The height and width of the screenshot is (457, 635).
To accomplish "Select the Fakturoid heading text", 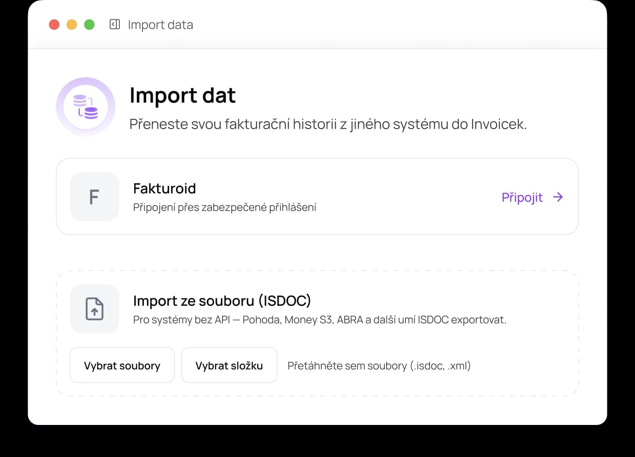I will (165, 188).
